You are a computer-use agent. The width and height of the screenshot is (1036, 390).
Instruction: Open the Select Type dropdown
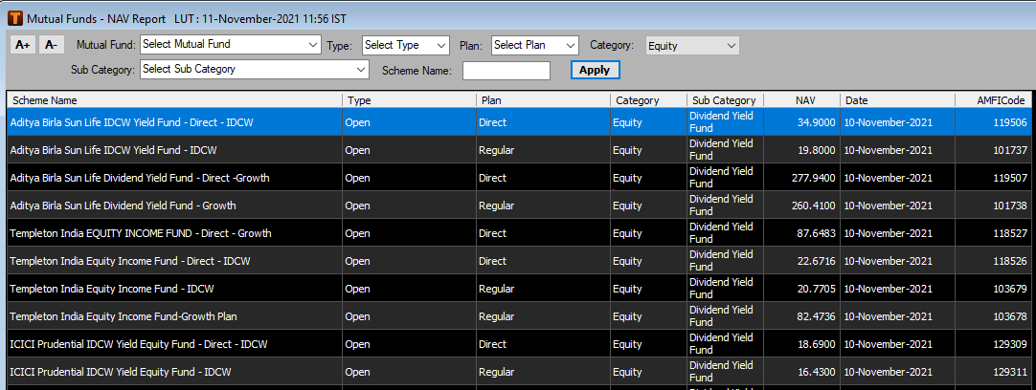coord(406,45)
